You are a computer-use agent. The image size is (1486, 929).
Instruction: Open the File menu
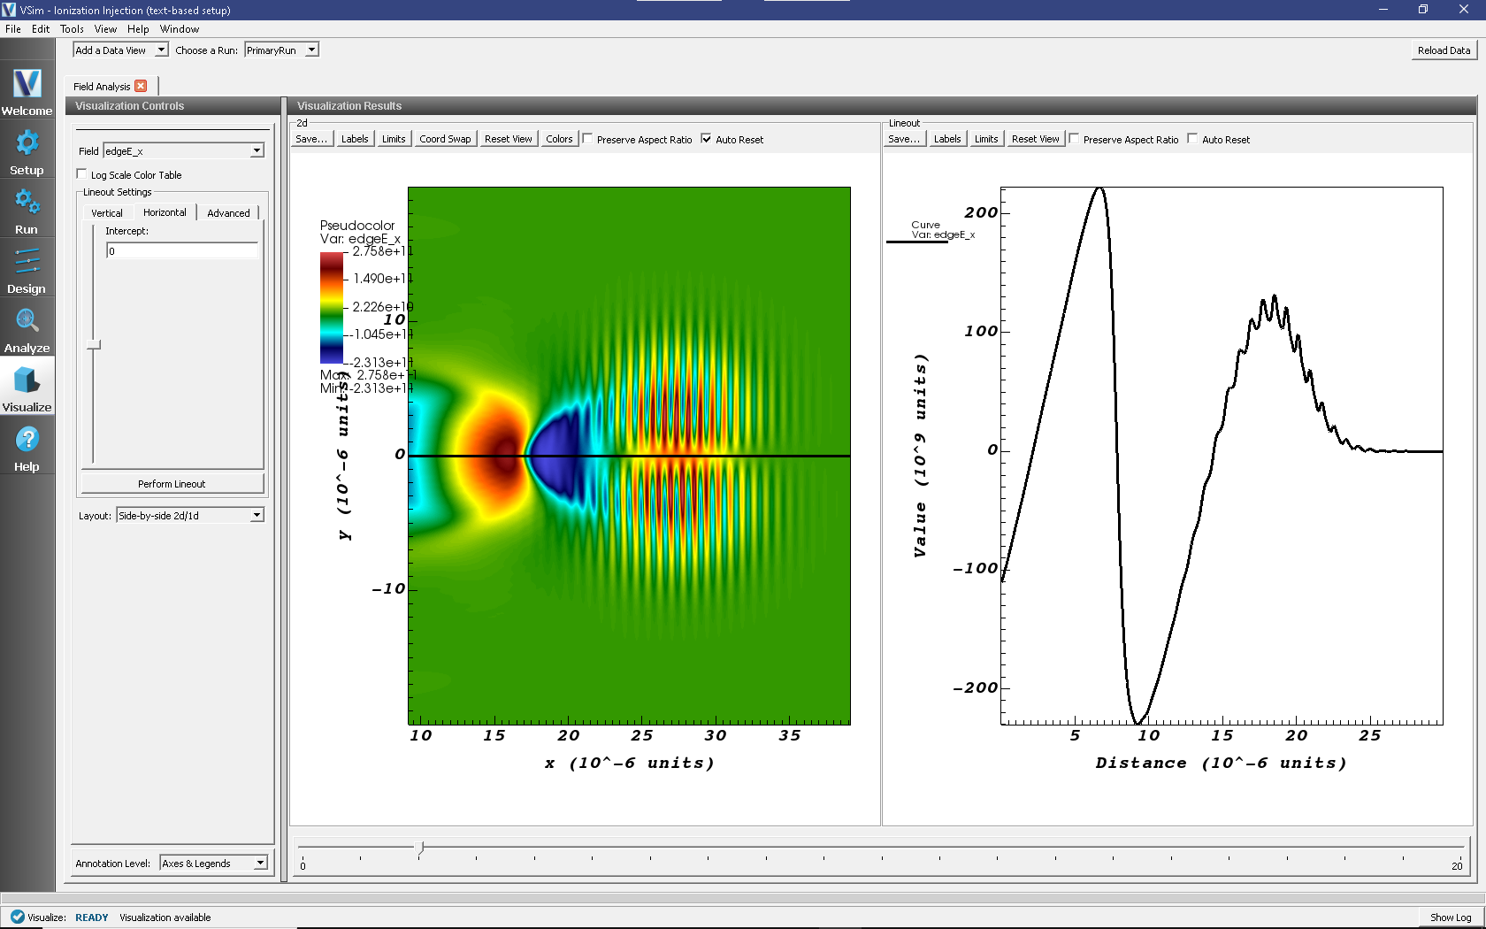pos(12,28)
